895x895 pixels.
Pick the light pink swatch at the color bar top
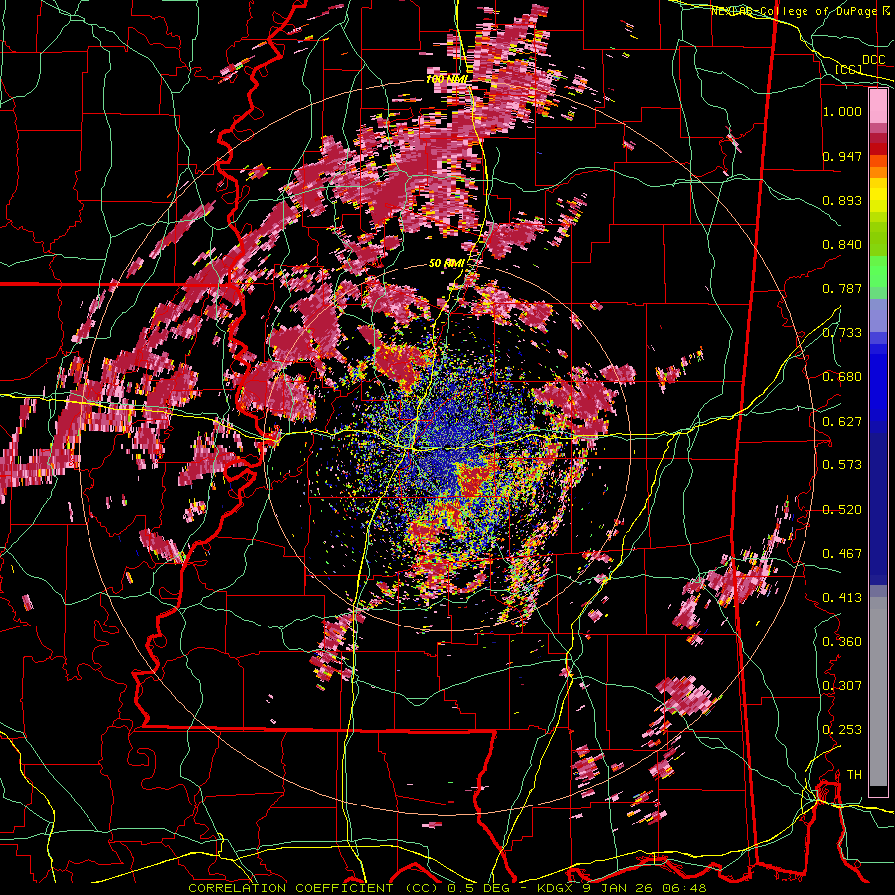pos(878,105)
